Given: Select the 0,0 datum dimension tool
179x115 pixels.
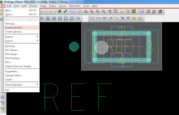Looking at the screenshot, I should [104, 18].
